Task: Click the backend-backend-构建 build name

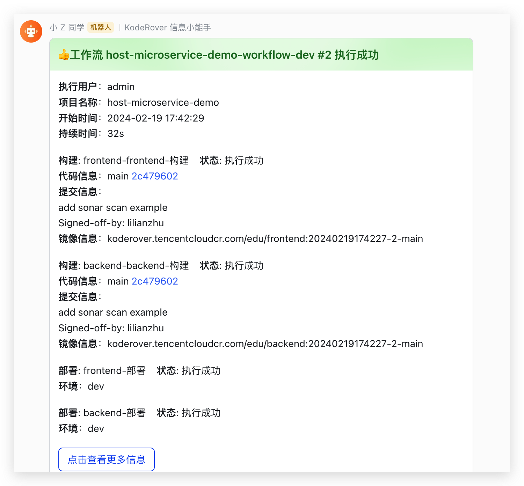Action: click(136, 265)
